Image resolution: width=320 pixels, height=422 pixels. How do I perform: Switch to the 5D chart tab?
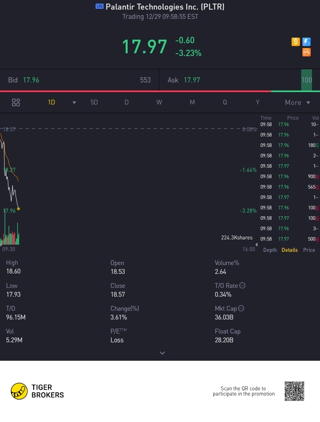pyautogui.click(x=94, y=102)
